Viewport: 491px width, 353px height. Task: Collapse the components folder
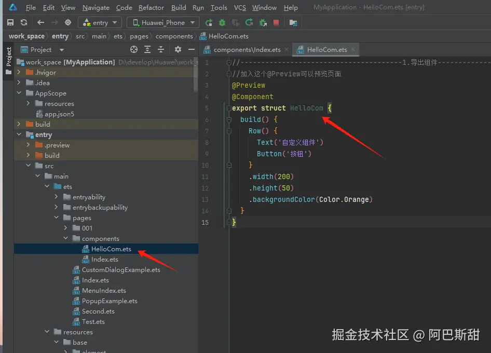point(65,238)
